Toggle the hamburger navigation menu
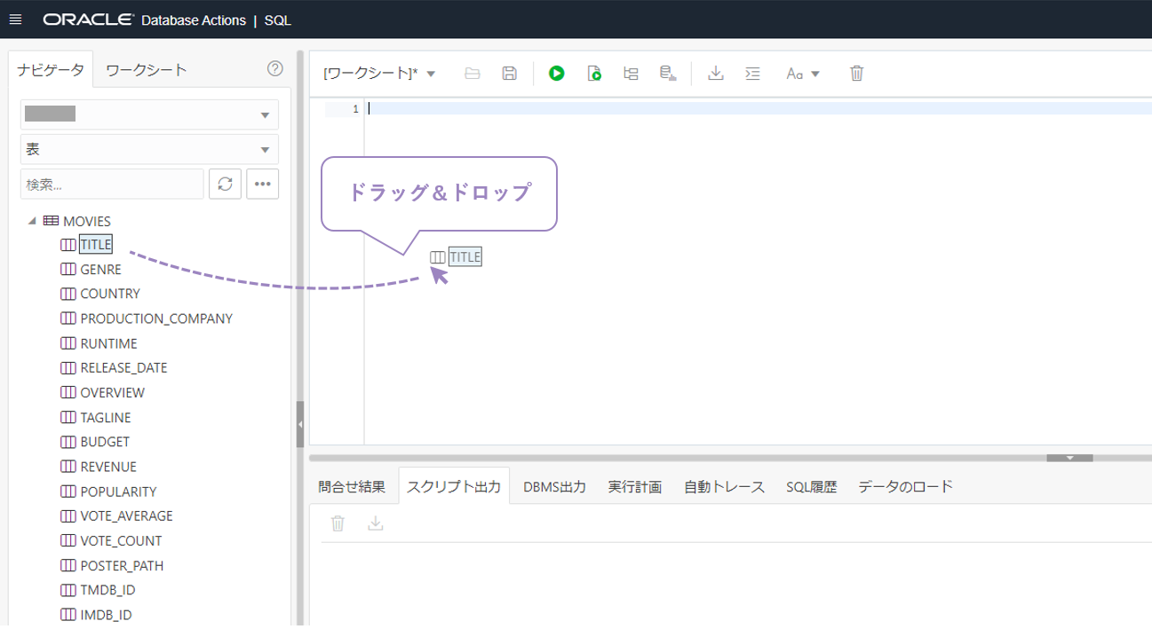The image size is (1152, 629). pos(16,17)
